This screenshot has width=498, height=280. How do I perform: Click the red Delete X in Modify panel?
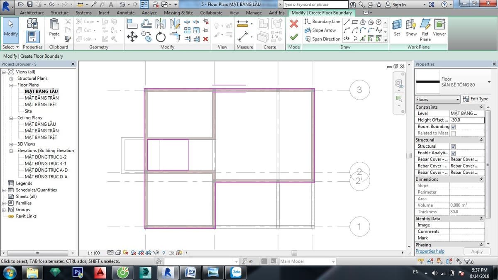point(205,39)
